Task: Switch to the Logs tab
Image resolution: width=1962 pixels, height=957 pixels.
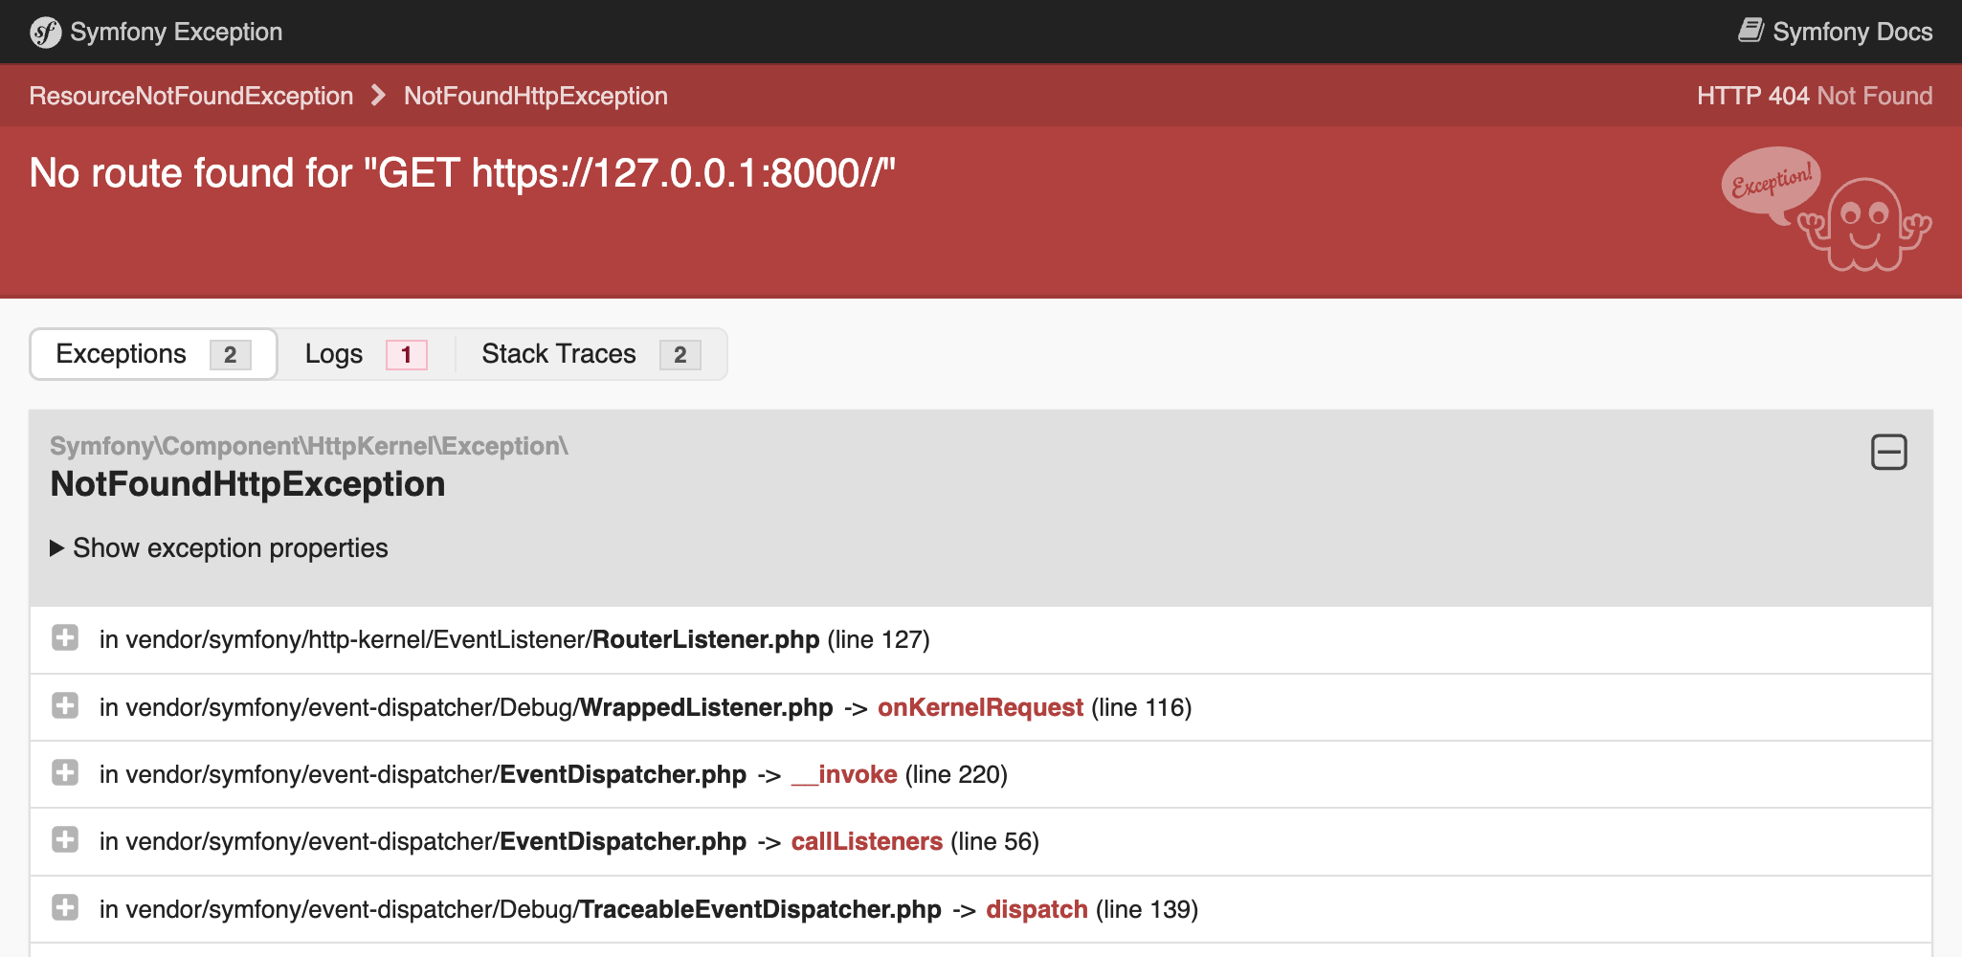Action: click(334, 353)
